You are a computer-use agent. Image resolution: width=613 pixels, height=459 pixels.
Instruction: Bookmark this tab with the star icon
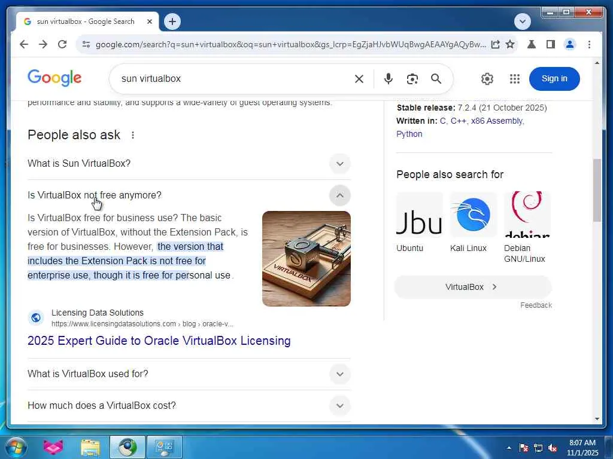coord(510,44)
